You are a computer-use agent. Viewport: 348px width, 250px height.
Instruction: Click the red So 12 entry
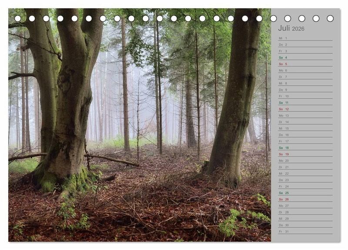click(283, 109)
